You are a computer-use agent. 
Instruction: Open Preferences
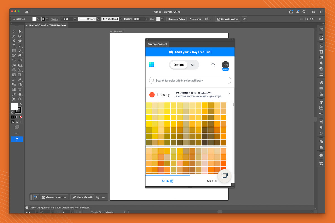point(195,19)
